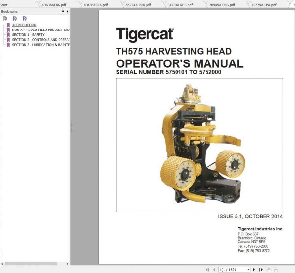Go to the next page
Viewport: 295px width, 273px height.
254,270
